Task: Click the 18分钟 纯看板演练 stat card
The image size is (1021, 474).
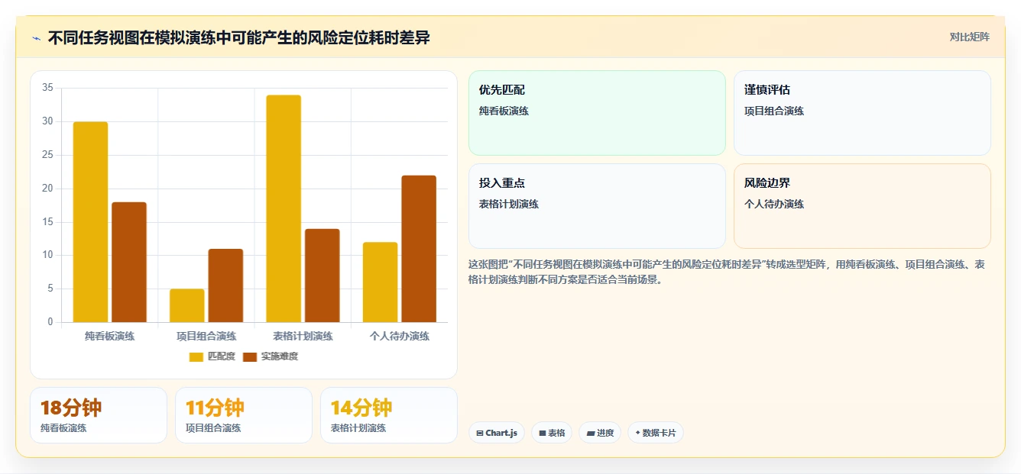Action: pos(99,415)
